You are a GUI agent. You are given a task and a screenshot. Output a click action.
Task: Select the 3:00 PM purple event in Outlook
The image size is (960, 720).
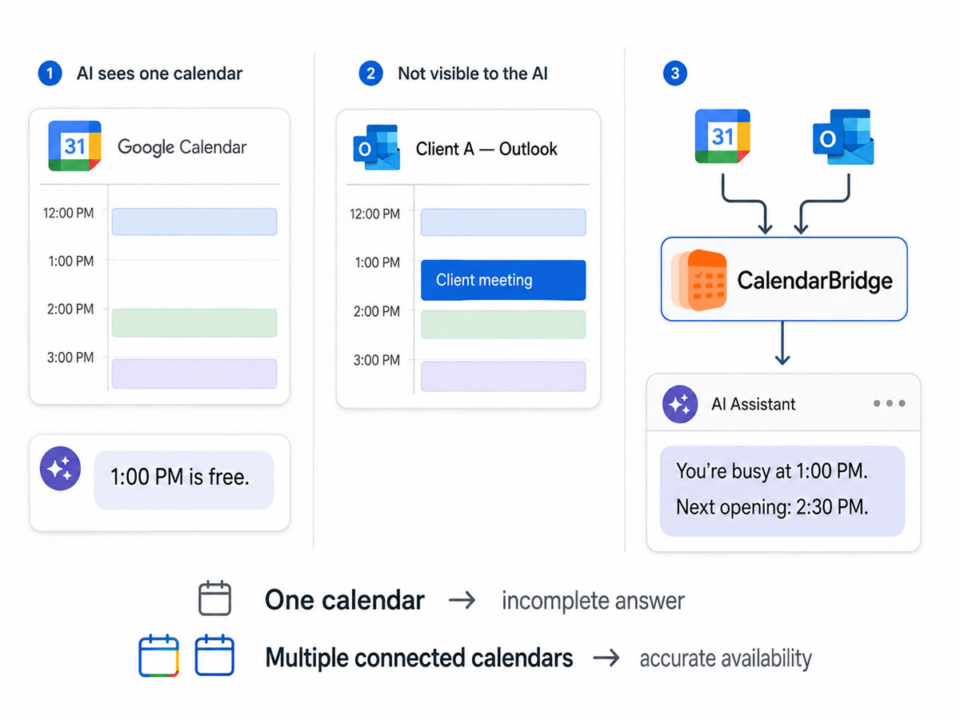[x=503, y=376]
